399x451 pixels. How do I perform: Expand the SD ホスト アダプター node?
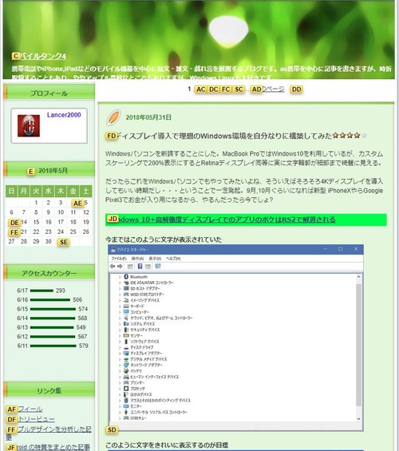tap(120, 288)
